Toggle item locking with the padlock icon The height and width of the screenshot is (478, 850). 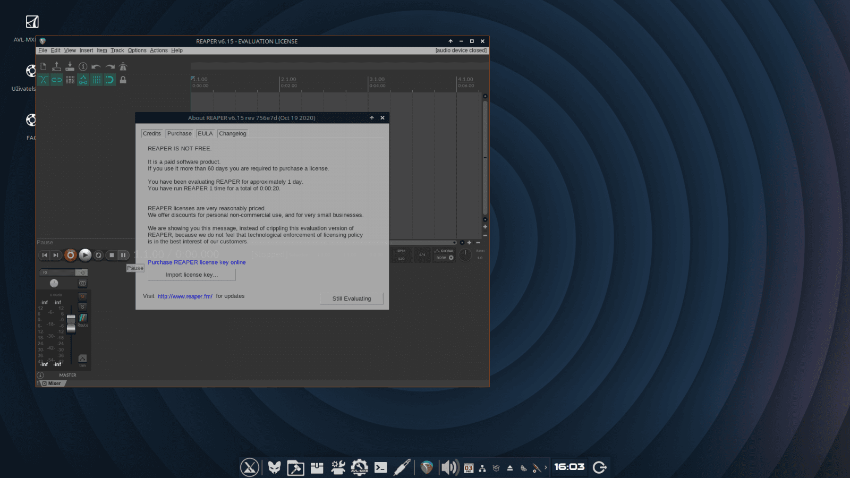[x=123, y=80]
